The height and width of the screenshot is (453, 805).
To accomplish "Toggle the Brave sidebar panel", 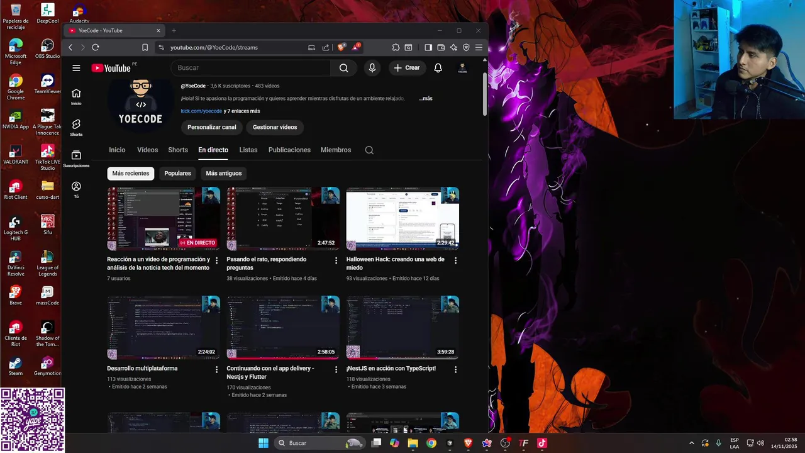I will coord(428,47).
